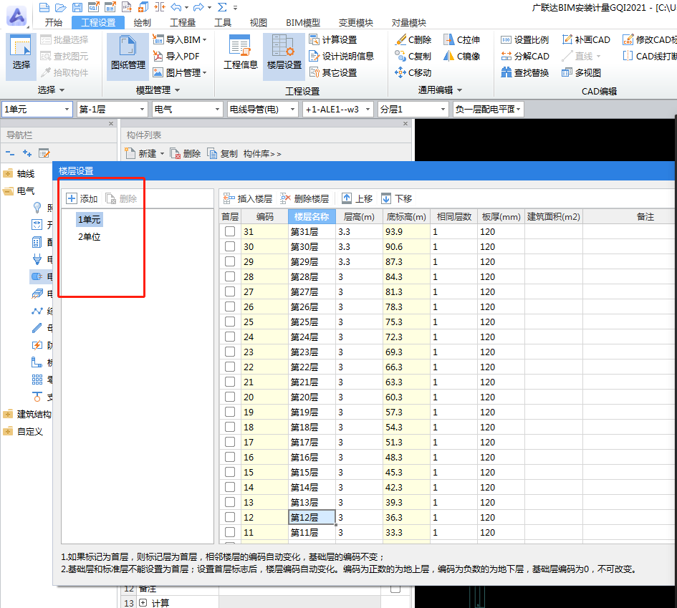
Task: Expand the 导入BIM dropdown arrow
Action: [205, 39]
